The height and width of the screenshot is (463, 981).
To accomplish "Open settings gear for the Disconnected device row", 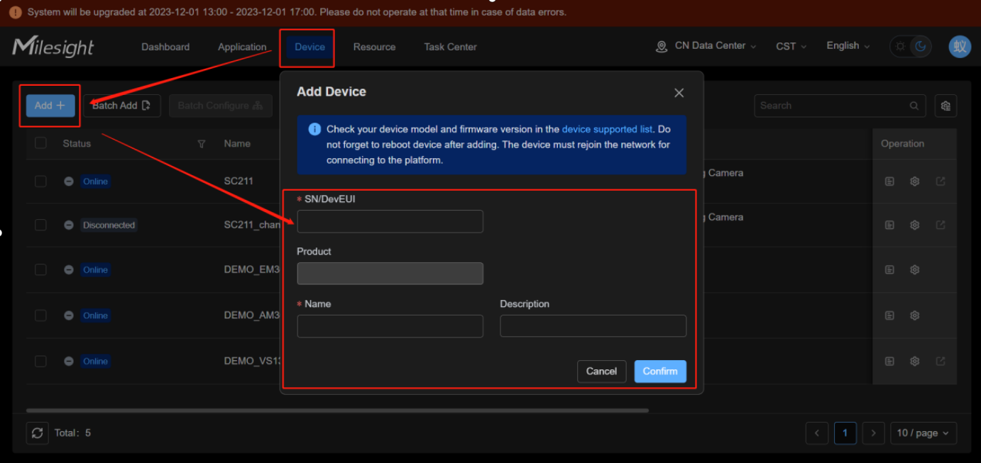I will pos(915,225).
